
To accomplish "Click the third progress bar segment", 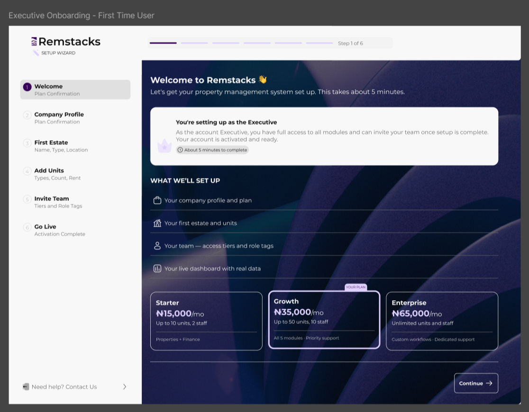I will click(226, 43).
